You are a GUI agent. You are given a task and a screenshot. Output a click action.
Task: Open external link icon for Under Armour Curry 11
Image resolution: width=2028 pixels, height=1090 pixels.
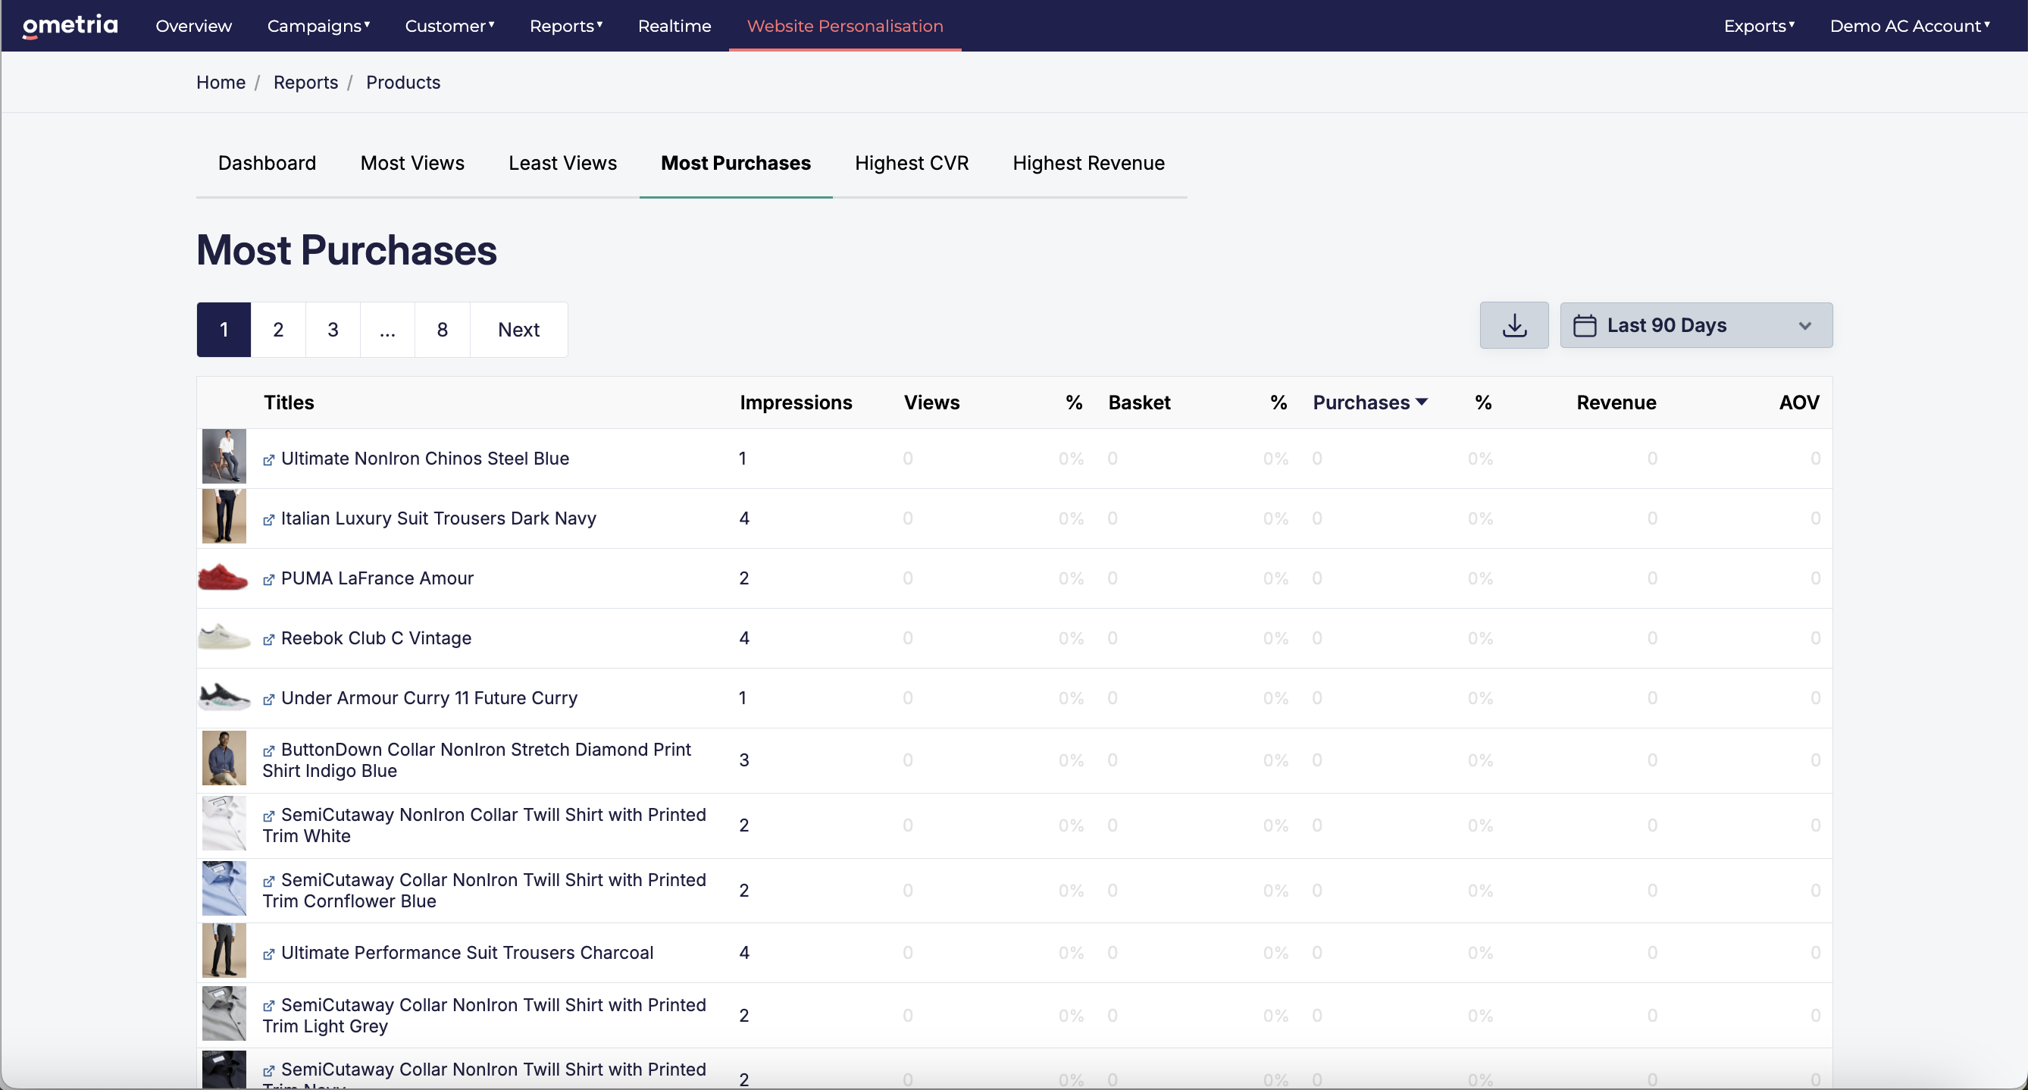pyautogui.click(x=268, y=700)
